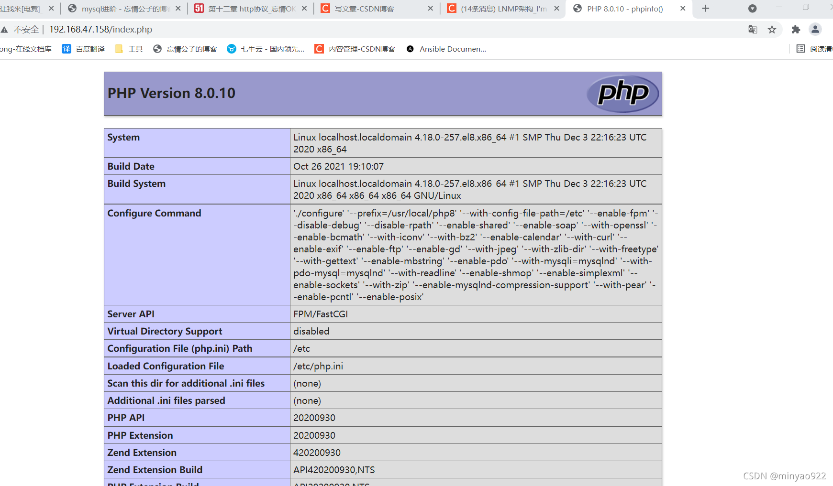Open 百度翻译 bookmark

pos(83,49)
